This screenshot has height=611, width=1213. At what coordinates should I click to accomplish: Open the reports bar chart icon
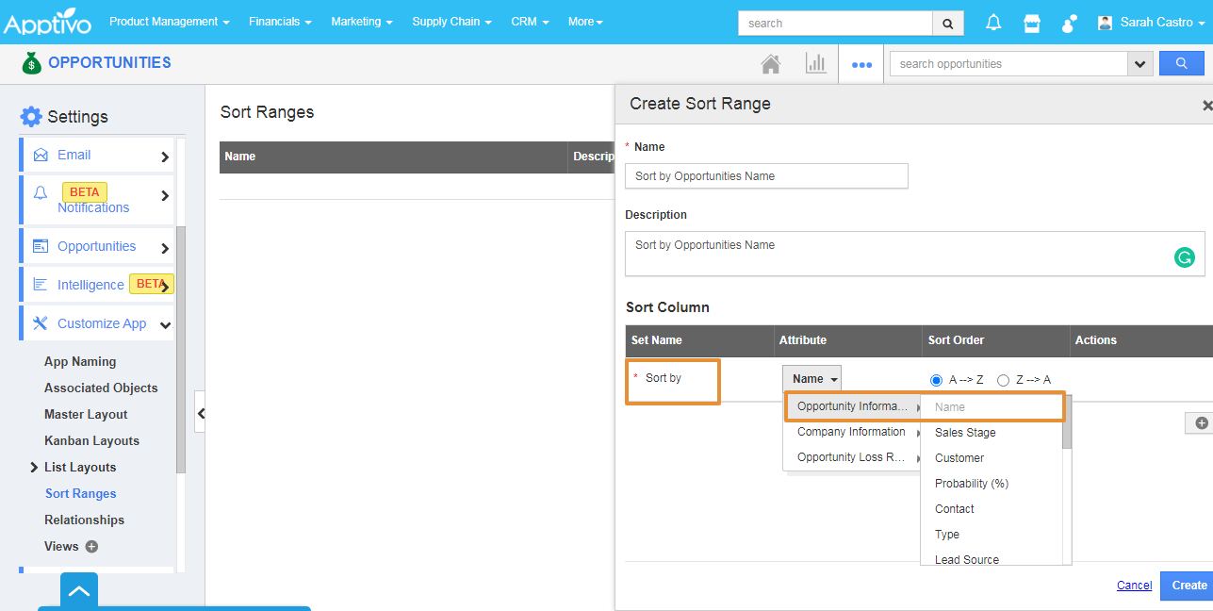tap(815, 64)
